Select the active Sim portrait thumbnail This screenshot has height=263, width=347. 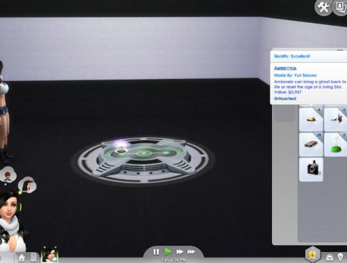[x=49, y=254]
